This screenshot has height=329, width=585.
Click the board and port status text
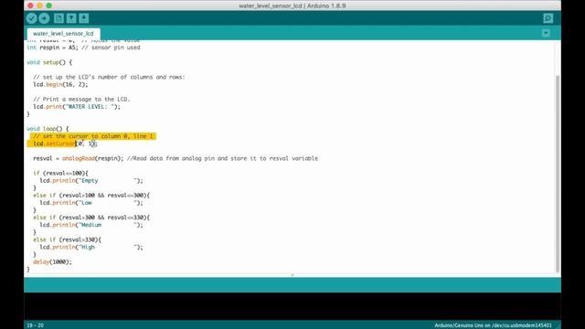click(493, 325)
